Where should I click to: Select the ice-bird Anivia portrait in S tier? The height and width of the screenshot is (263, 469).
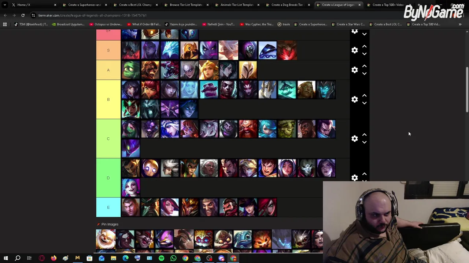170,50
